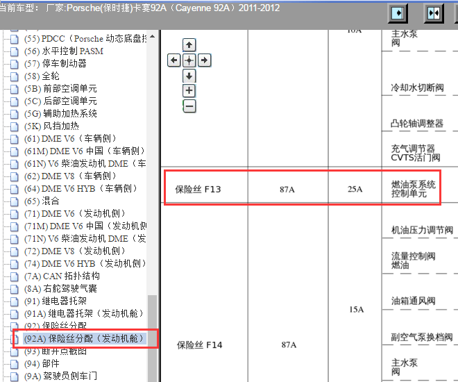Click the 25A rating cell
The height and width of the screenshot is (382, 458).
coord(355,190)
